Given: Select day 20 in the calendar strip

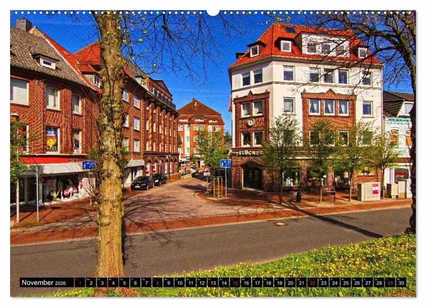Looking at the screenshot, I should [290, 283].
